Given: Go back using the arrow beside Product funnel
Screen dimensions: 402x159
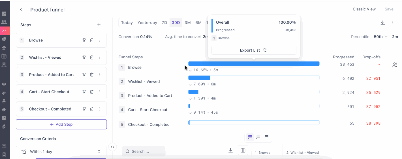Looking at the screenshot, I should [x=21, y=10].
